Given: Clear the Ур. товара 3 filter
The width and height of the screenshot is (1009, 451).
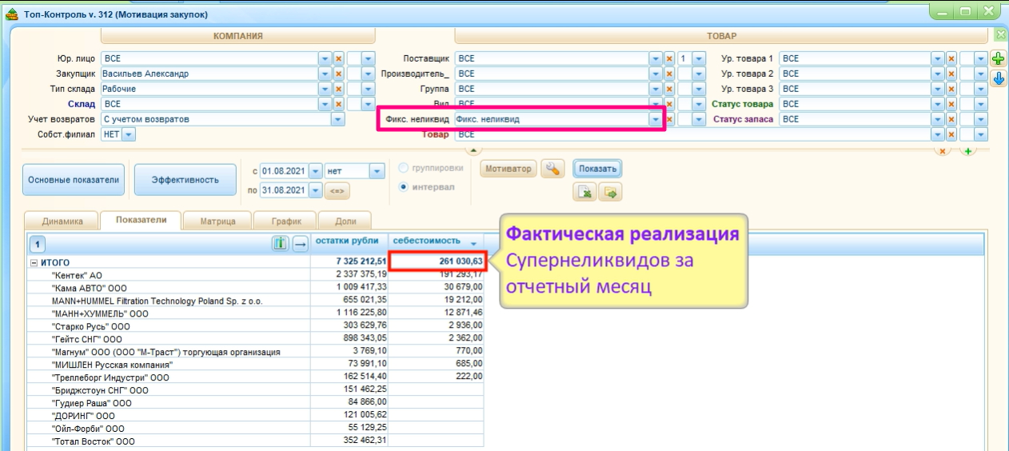Looking at the screenshot, I should tap(951, 89).
